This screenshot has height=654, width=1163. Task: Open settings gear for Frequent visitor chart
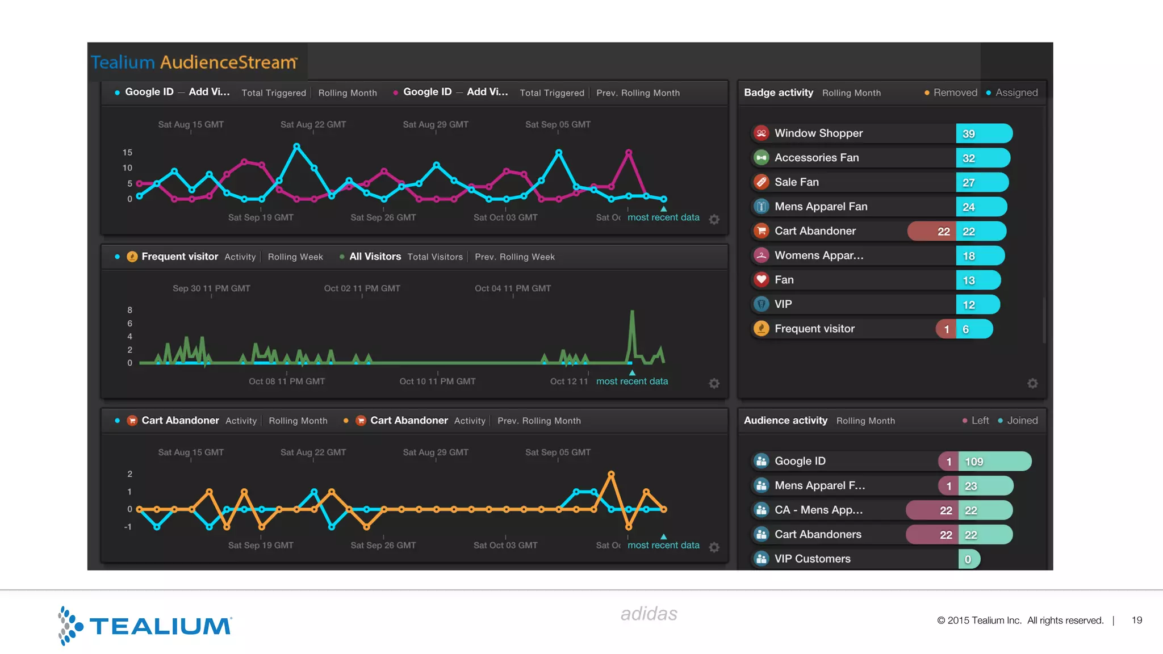pos(714,384)
